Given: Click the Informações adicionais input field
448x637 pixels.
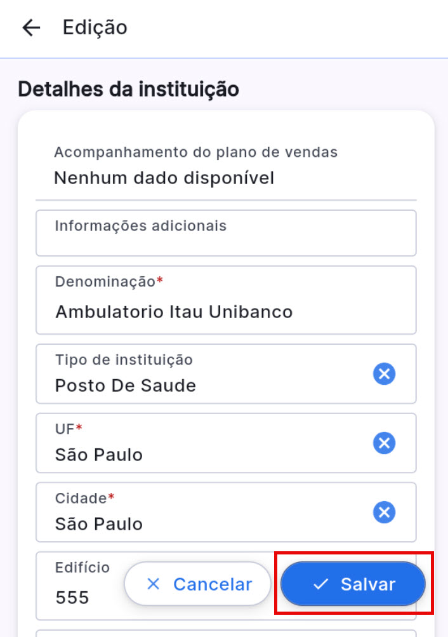Looking at the screenshot, I should (x=226, y=232).
